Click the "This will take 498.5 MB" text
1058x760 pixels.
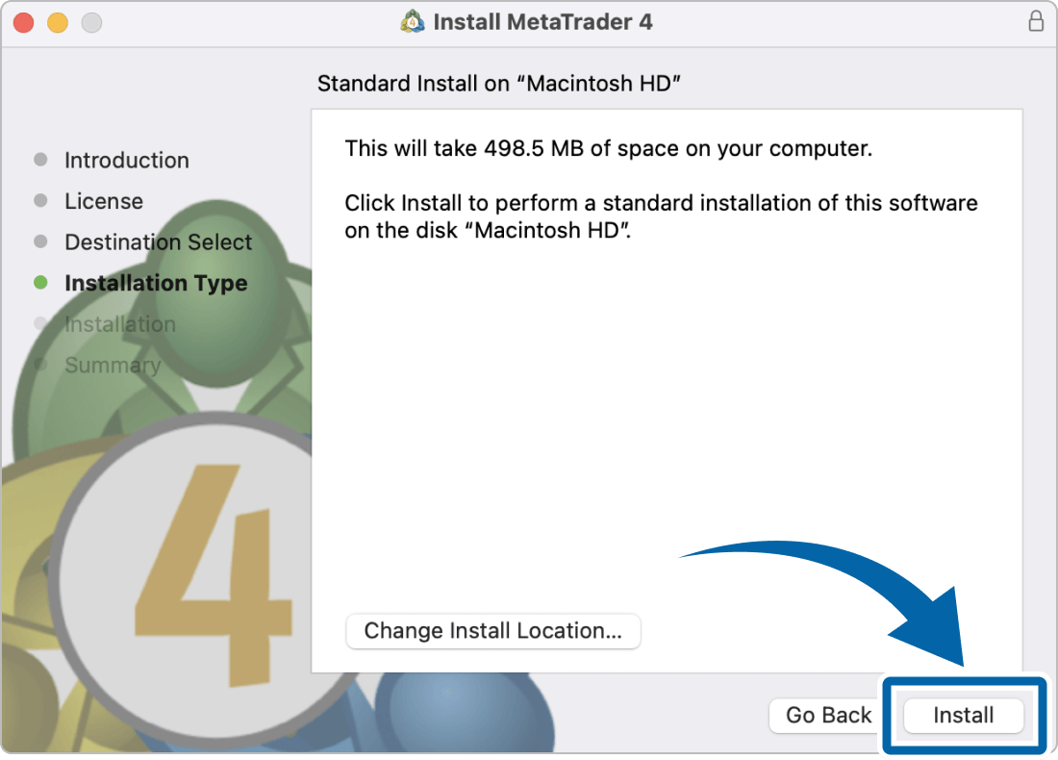point(608,148)
